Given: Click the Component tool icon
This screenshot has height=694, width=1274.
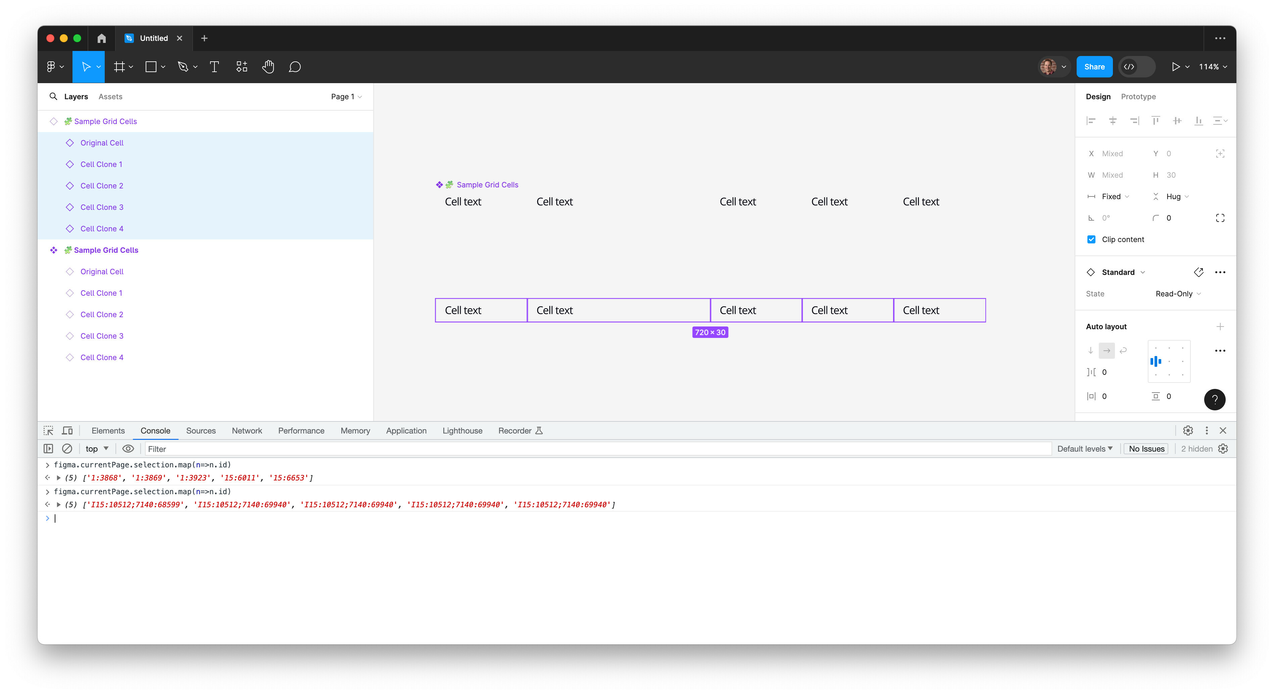Looking at the screenshot, I should (240, 67).
